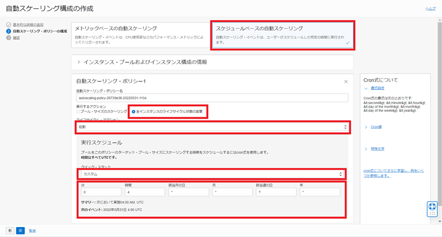Select 全インスタンスのライフサイクル状態の変更 radio option
The image size is (442, 237).
(x=134, y=111)
